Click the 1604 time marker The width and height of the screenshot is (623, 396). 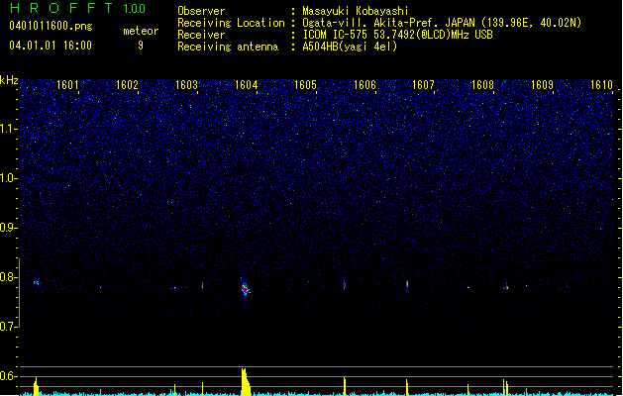(x=247, y=85)
